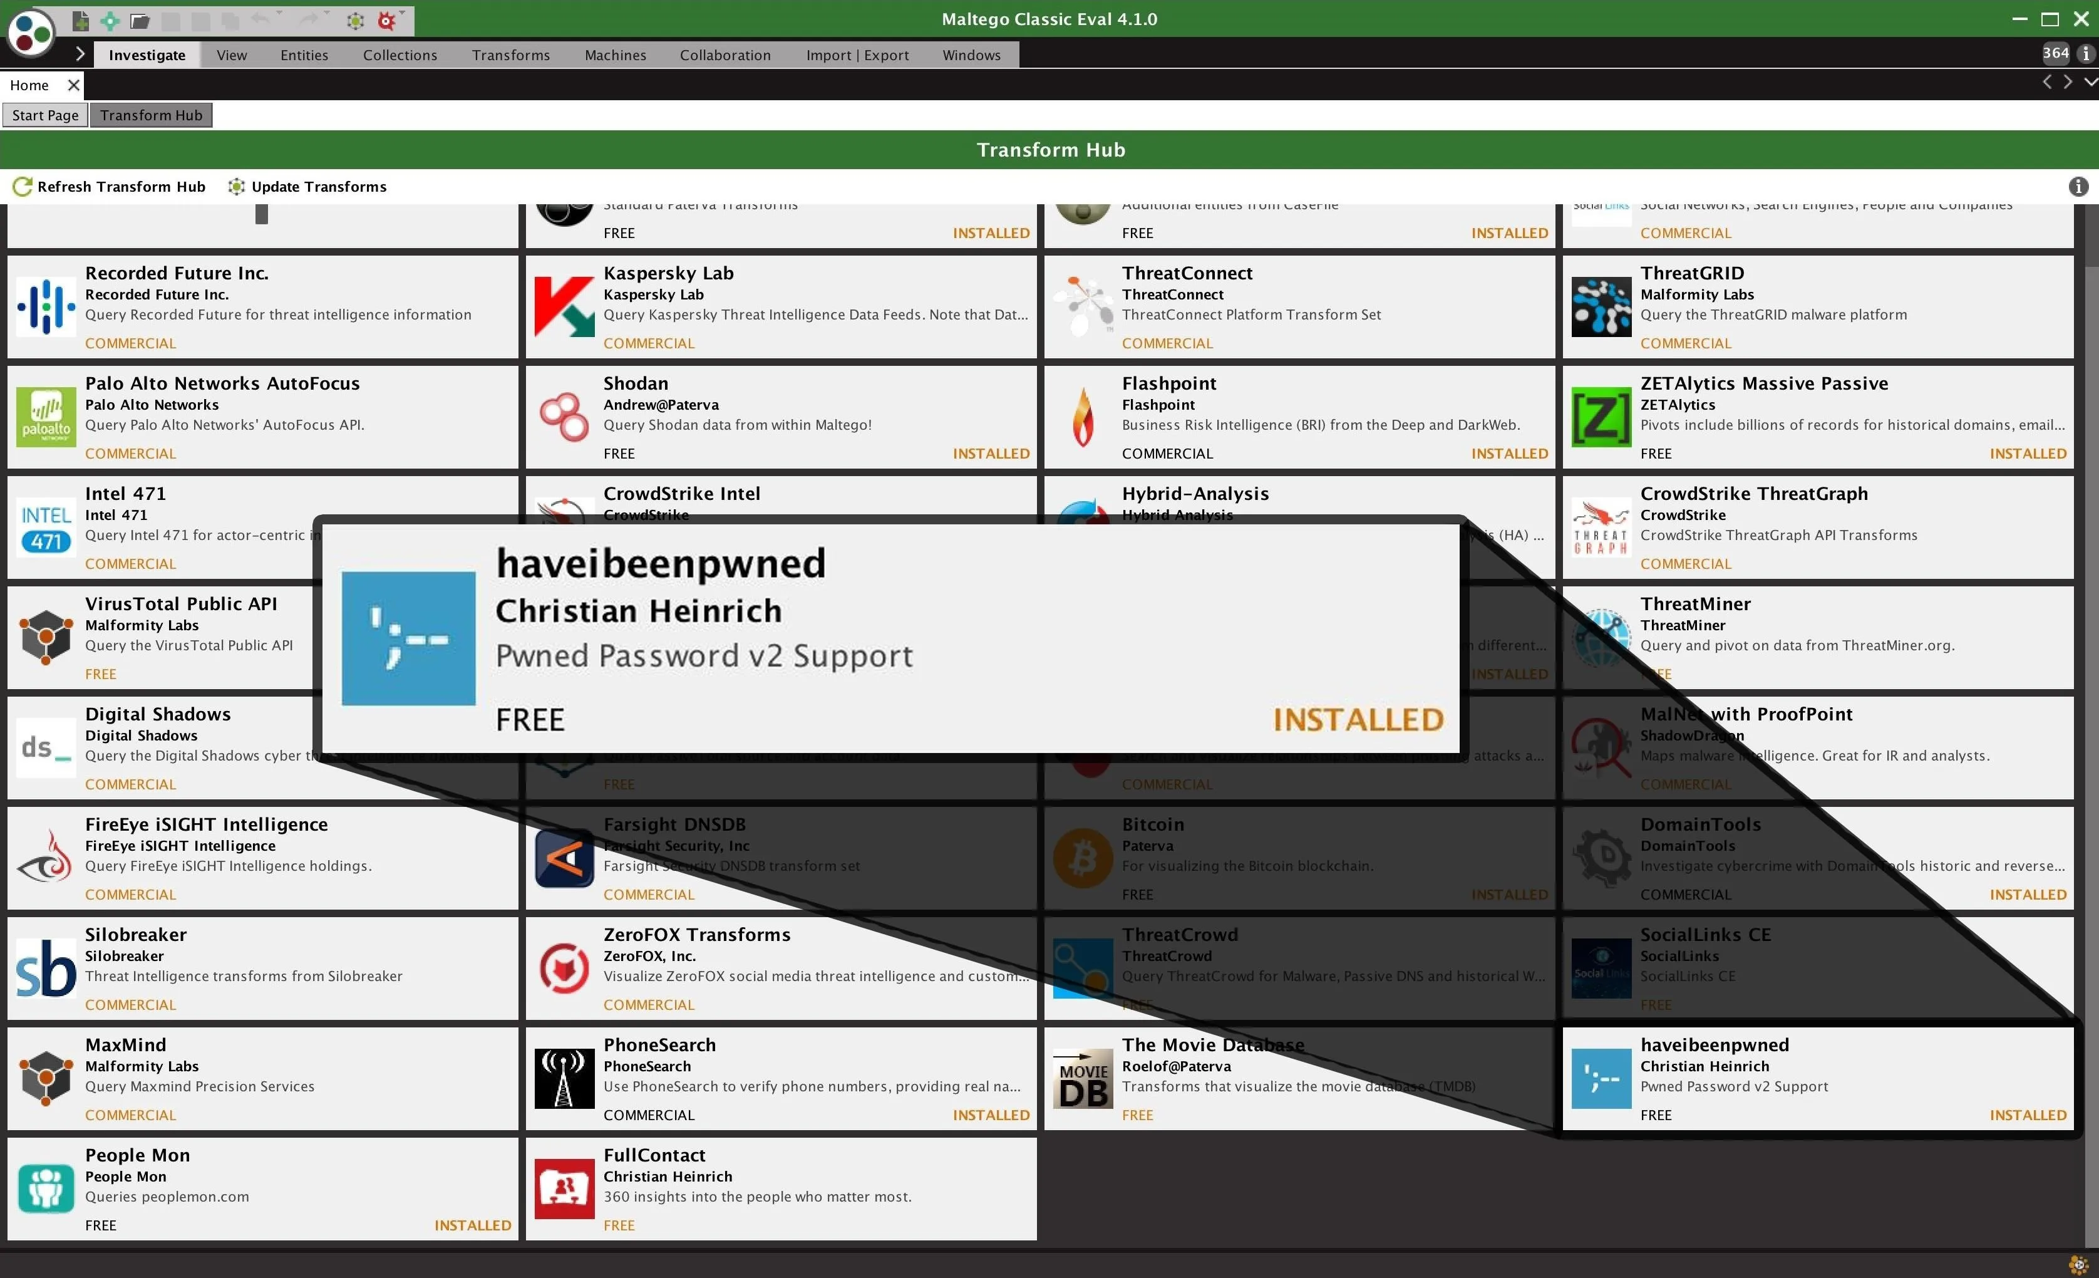
Task: Select the Shodan red circles icon
Action: point(564,417)
